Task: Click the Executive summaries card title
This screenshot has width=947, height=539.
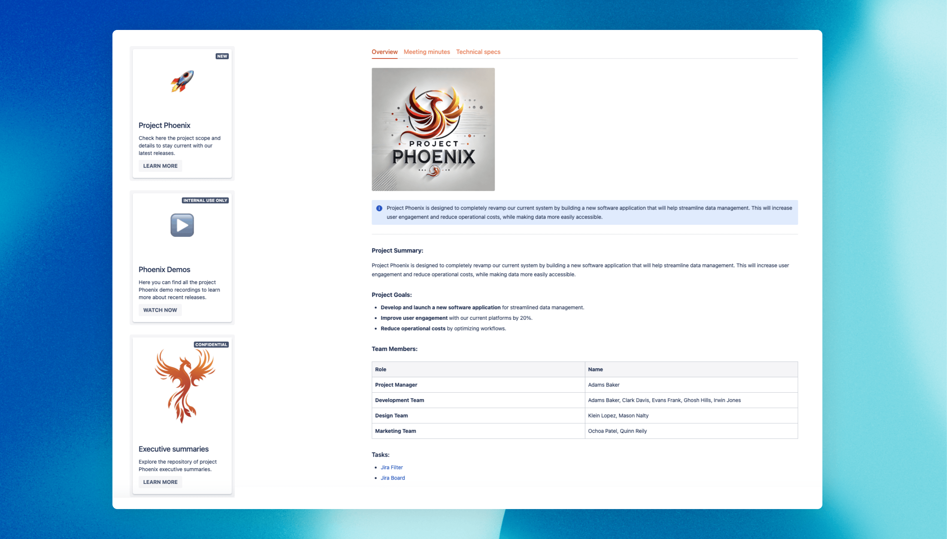Action: (x=174, y=449)
